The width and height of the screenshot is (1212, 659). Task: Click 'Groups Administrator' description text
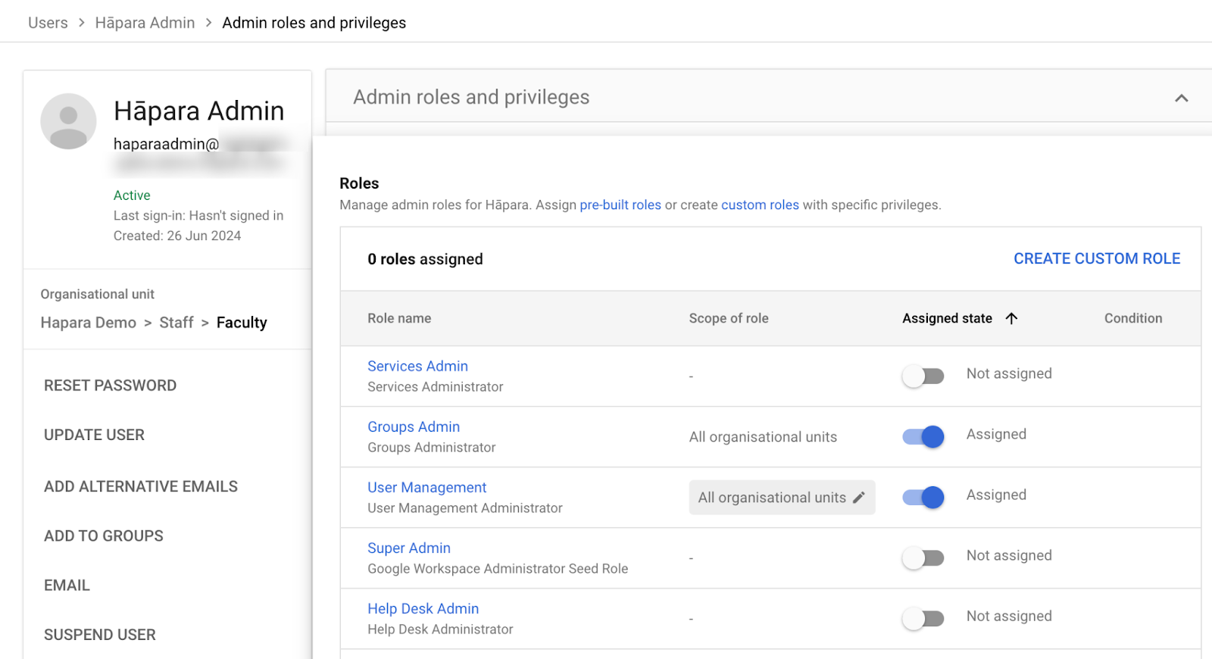click(x=431, y=447)
